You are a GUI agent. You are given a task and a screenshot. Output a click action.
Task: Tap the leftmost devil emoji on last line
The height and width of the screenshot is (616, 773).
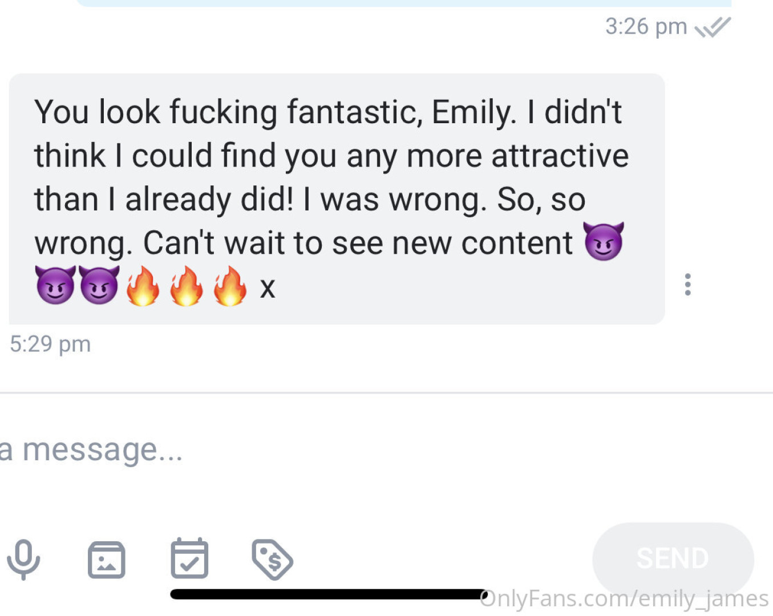[55, 285]
